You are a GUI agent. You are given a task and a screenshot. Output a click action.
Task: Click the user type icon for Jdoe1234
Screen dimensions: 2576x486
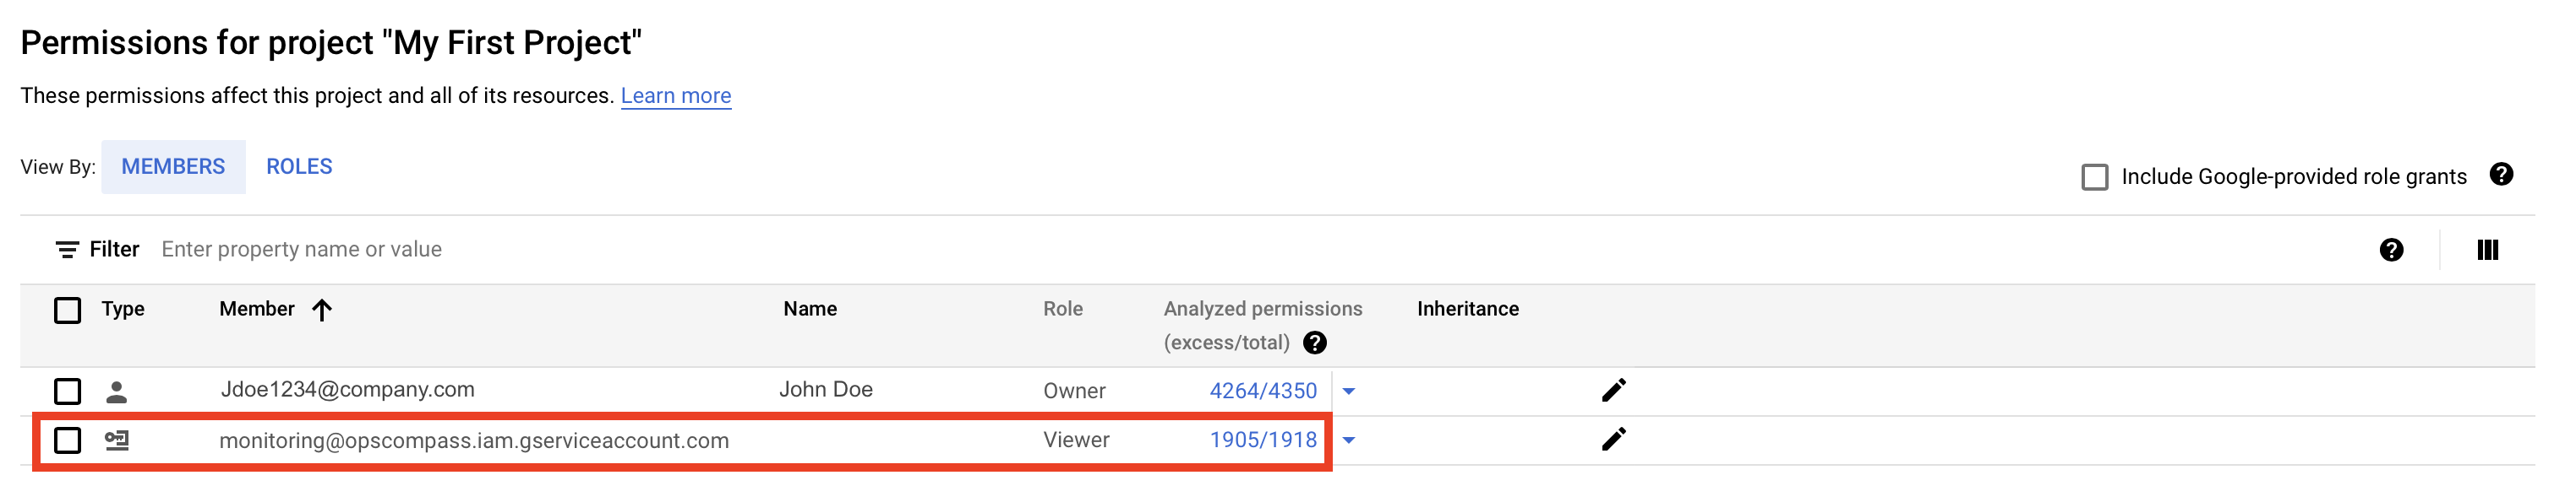[x=117, y=391]
